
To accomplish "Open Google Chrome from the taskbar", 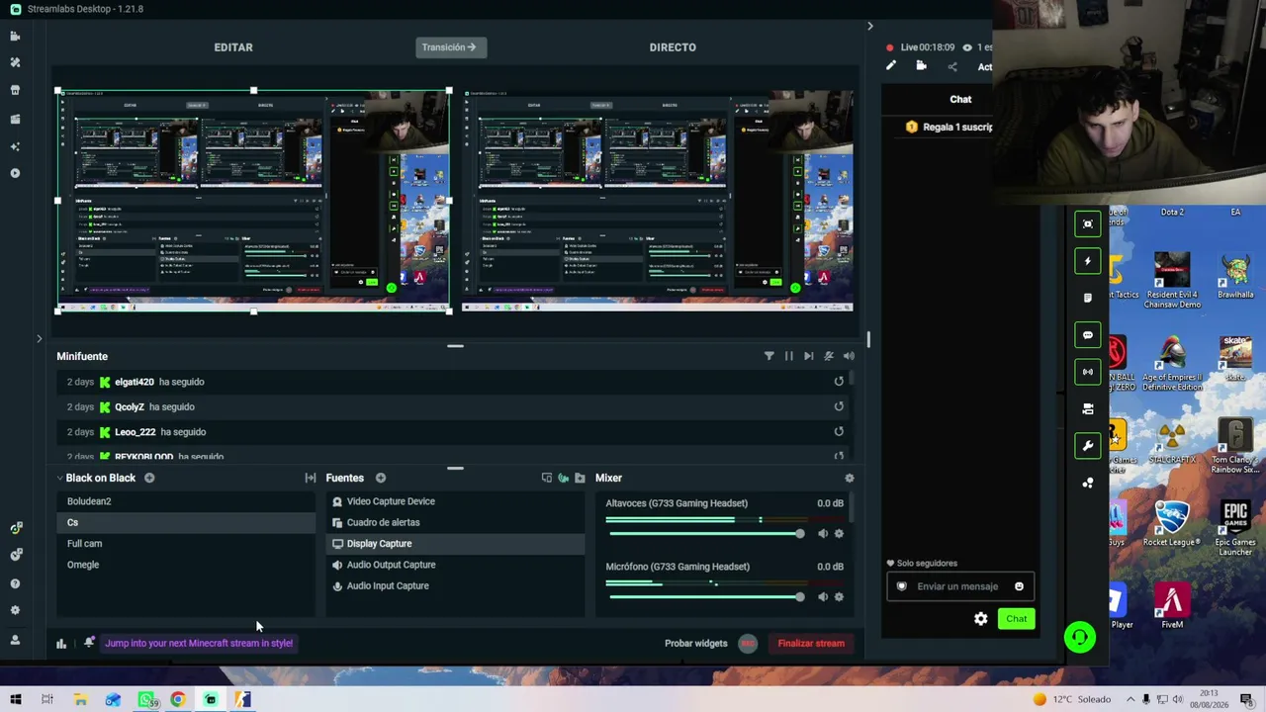I will pyautogui.click(x=178, y=700).
